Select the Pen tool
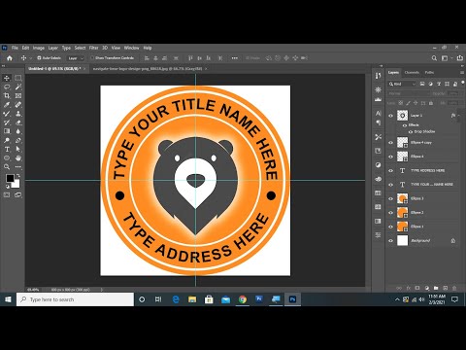Image resolution: width=466 pixels, height=350 pixels. pos(18,140)
